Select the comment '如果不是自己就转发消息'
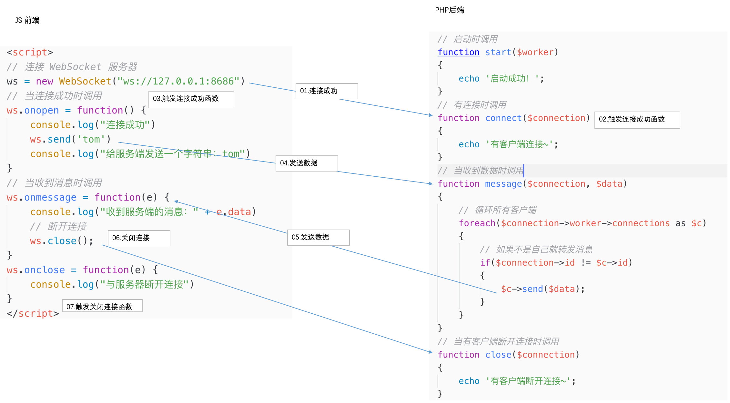 pos(536,250)
